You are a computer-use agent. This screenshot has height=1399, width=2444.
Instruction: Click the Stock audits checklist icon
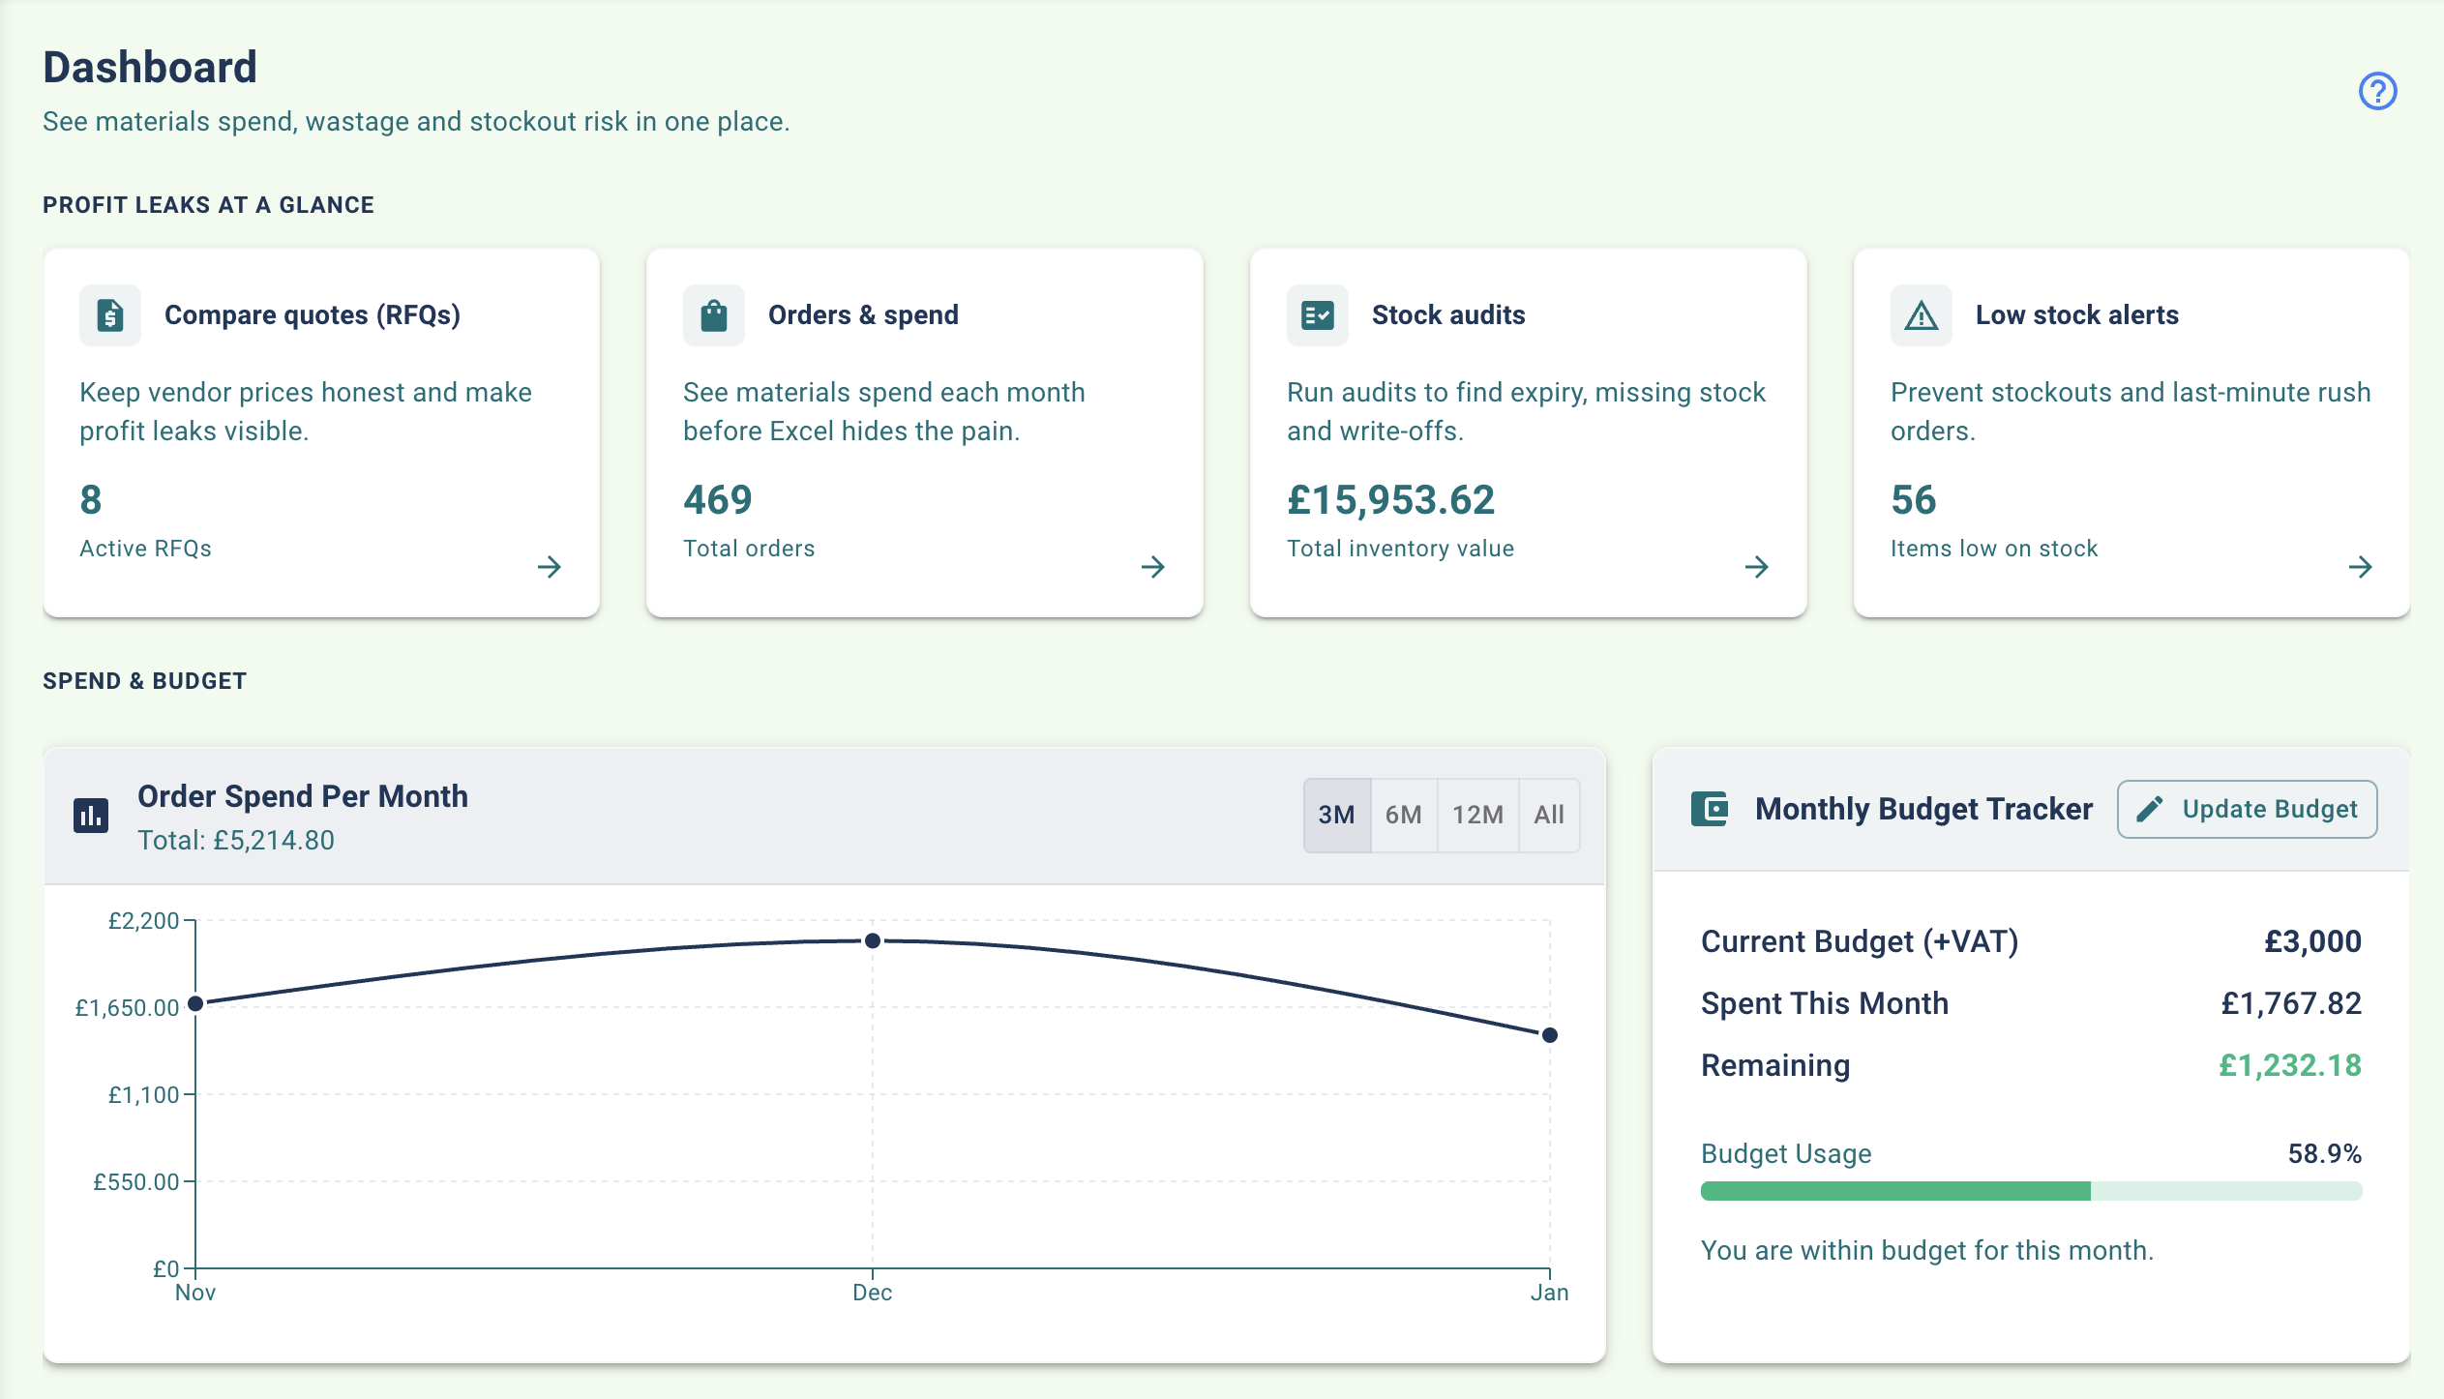click(x=1317, y=314)
